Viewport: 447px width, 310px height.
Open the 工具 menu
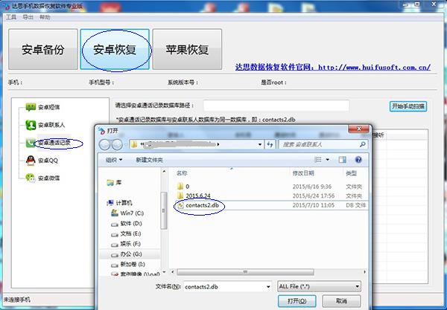[x=11, y=17]
